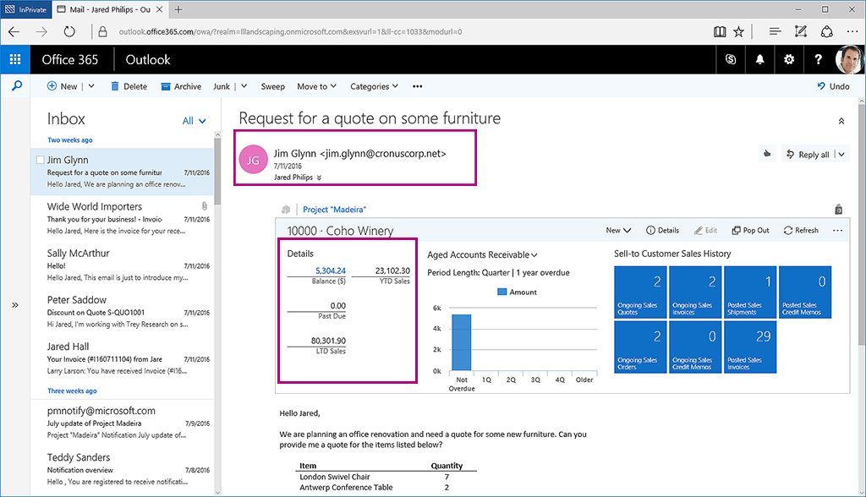Open Skype from the Office header
This screenshot has height=497, width=866.
click(731, 59)
